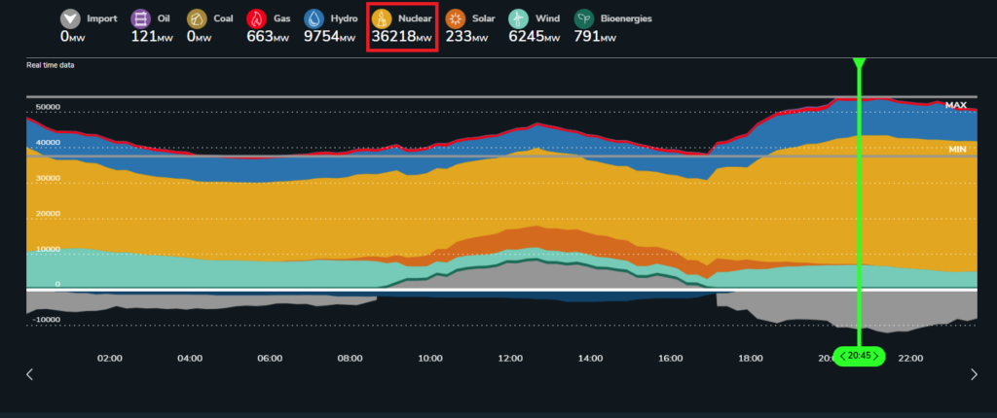Click the grey Import energy icon
Image resolution: width=997 pixels, height=418 pixels.
coord(70,19)
